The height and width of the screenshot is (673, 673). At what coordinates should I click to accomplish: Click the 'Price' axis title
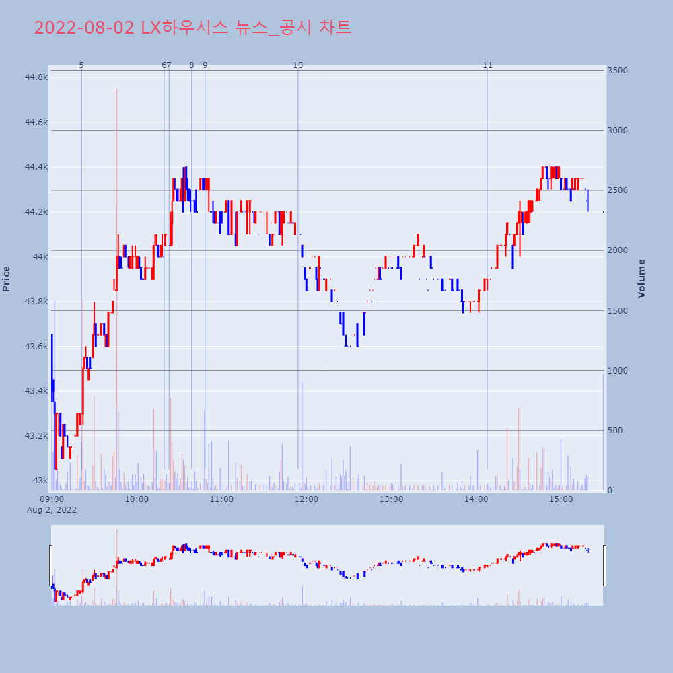point(6,279)
